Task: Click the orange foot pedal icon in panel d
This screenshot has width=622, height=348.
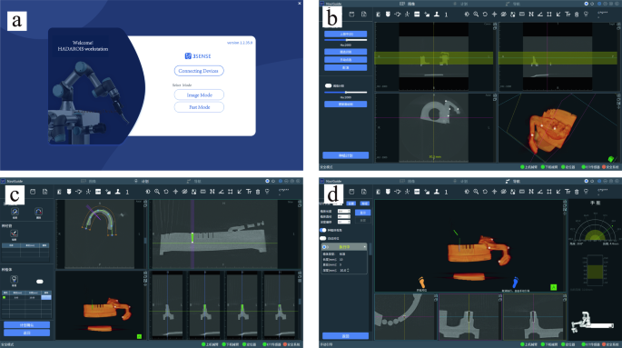Action: coord(421,283)
